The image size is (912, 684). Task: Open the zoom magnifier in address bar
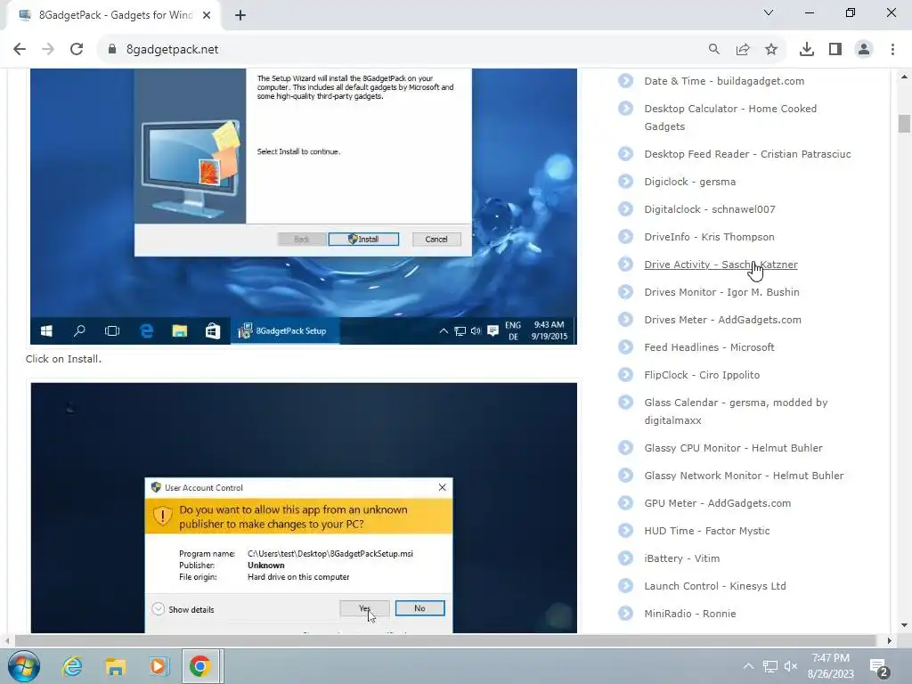coord(713,50)
